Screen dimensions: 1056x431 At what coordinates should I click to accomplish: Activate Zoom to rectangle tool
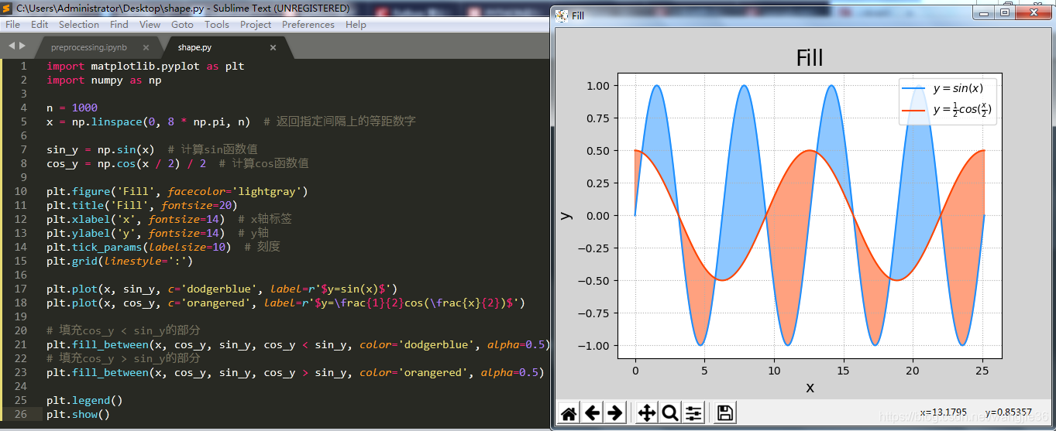[x=670, y=413]
